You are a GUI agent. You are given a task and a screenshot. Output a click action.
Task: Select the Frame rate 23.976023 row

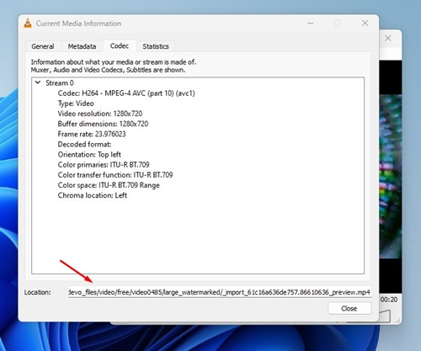coord(92,134)
